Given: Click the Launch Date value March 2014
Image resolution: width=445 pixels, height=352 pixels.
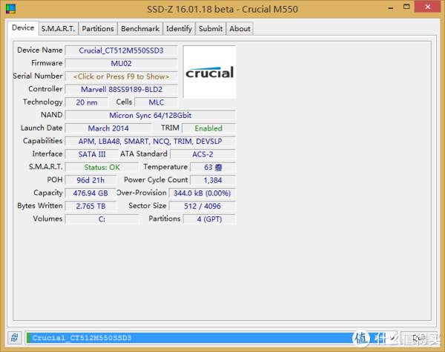Looking at the screenshot, I should [108, 128].
